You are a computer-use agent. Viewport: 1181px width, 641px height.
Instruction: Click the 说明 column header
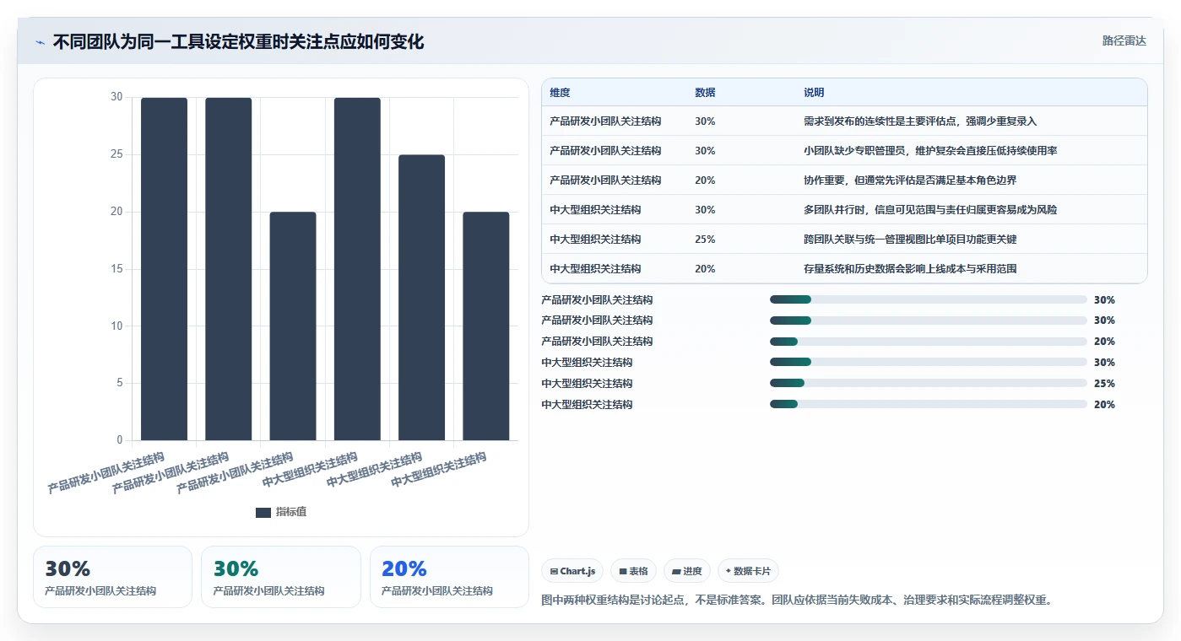[x=814, y=93]
